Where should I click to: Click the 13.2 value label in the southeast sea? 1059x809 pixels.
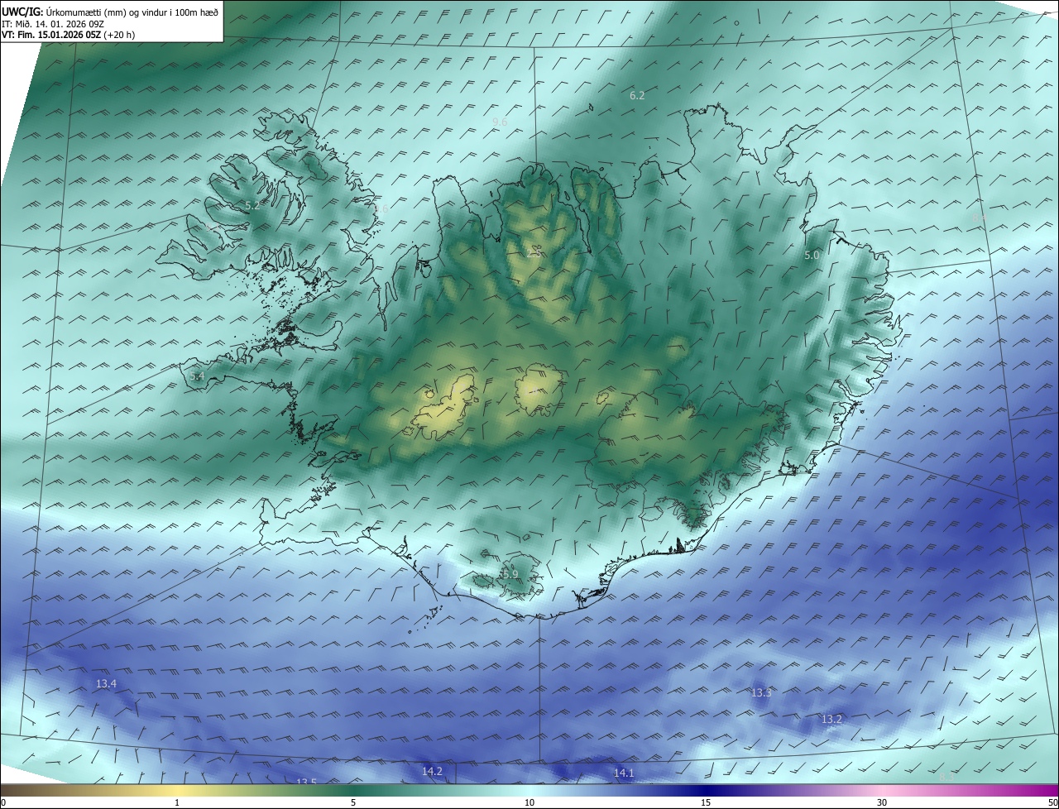coord(831,720)
